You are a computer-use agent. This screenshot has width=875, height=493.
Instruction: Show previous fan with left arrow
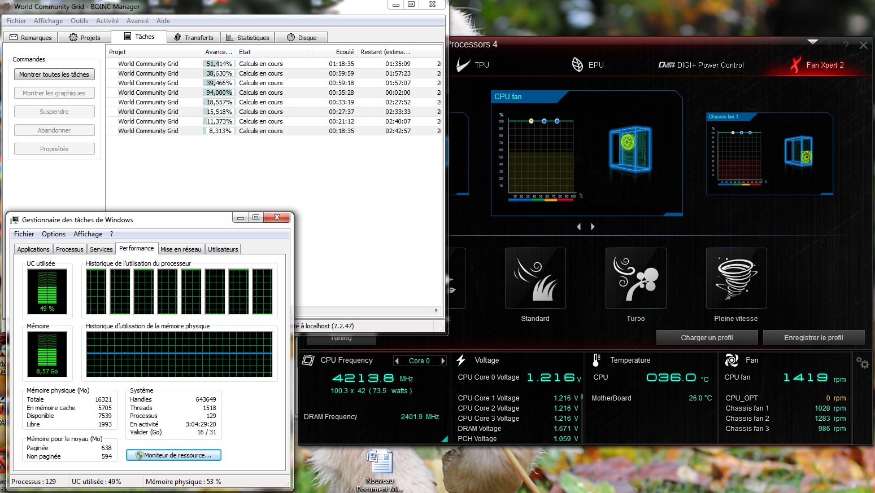click(579, 227)
